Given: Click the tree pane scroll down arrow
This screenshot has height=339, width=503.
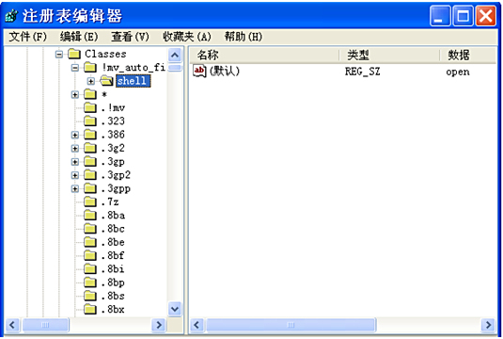Looking at the screenshot, I should (x=175, y=309).
